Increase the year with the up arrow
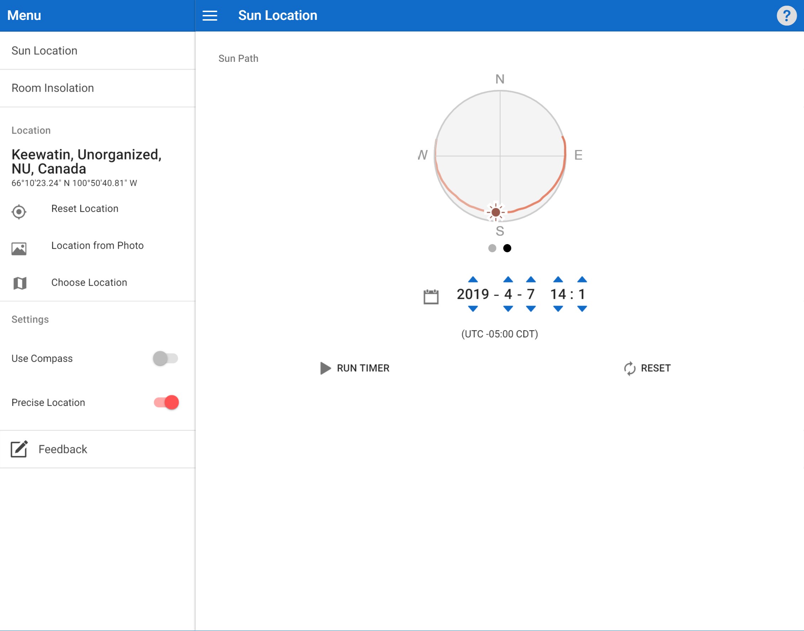804x631 pixels. click(x=473, y=279)
